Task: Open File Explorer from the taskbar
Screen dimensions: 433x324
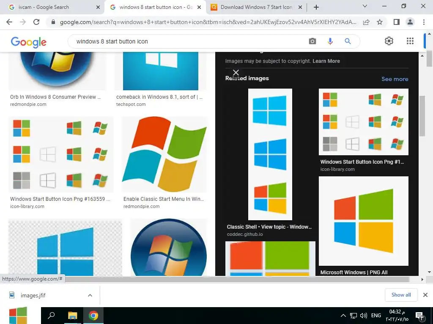Action: click(x=73, y=316)
